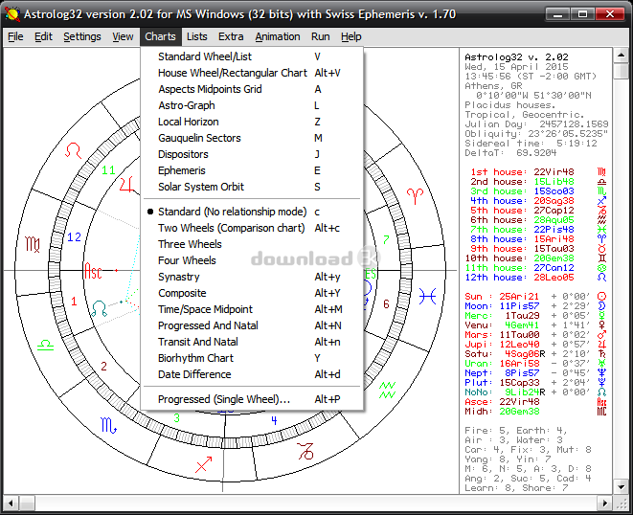Screen dimensions: 633x515
Task: Select Solar System Orbit
Action: pos(252,187)
